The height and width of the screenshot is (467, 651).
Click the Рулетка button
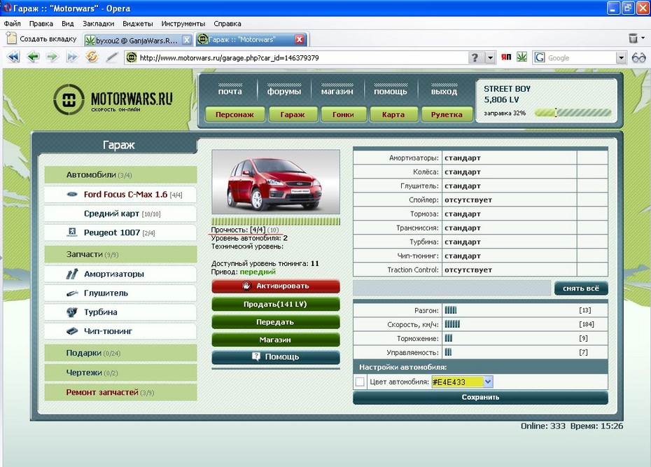pos(447,115)
